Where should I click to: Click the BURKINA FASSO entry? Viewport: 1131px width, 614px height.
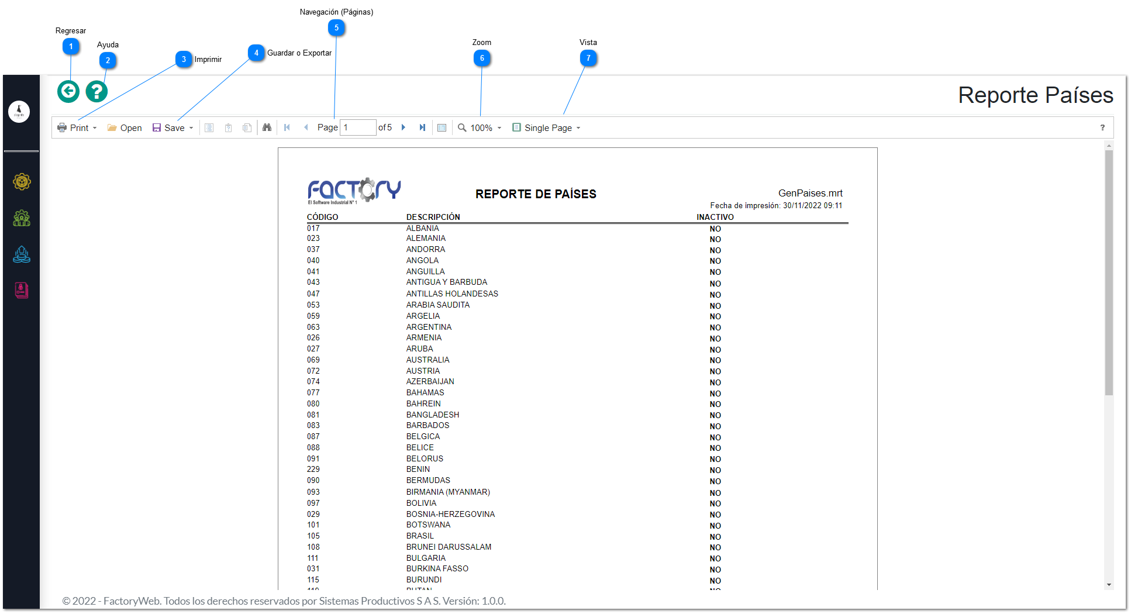click(x=437, y=568)
